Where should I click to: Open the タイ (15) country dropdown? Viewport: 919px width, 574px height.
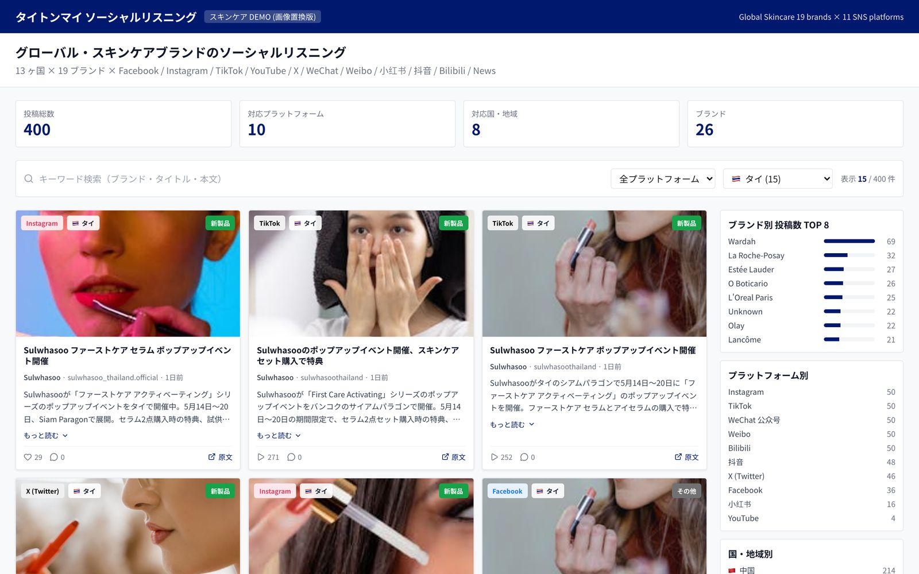[778, 179]
